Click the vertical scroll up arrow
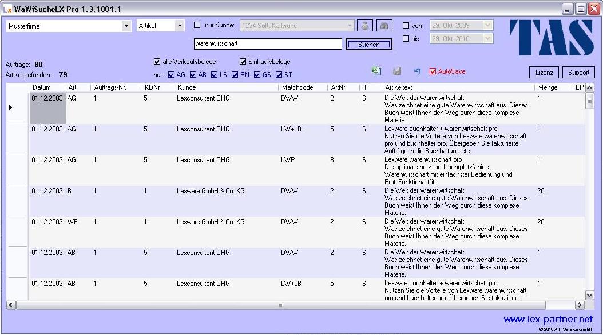 tap(589, 88)
